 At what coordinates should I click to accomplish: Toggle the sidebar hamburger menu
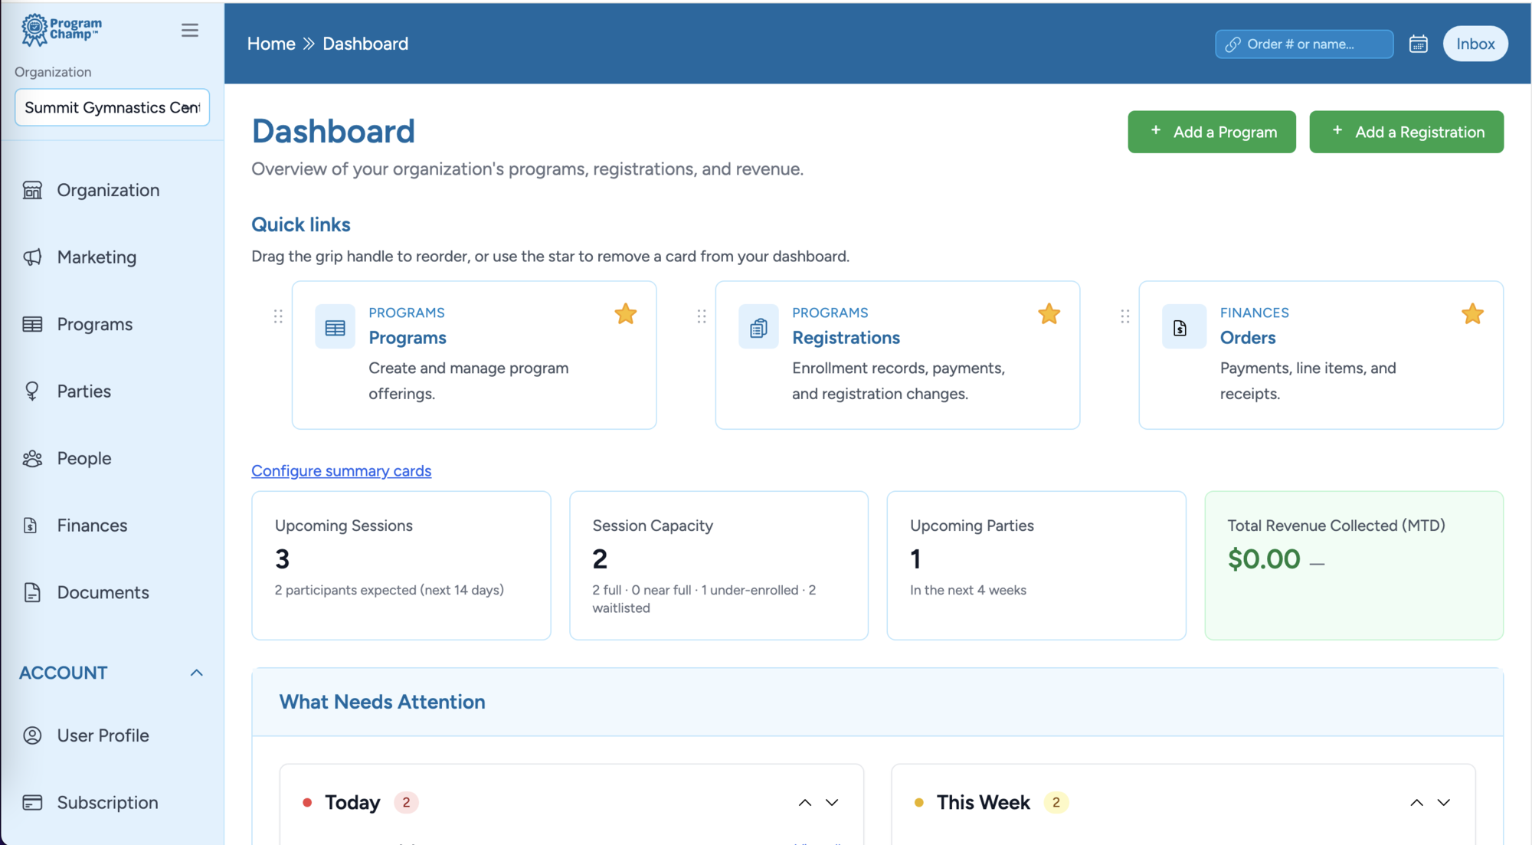click(189, 30)
